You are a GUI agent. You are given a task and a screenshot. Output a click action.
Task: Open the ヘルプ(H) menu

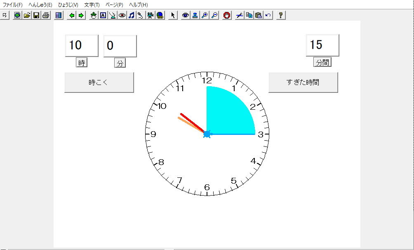(x=138, y=5)
